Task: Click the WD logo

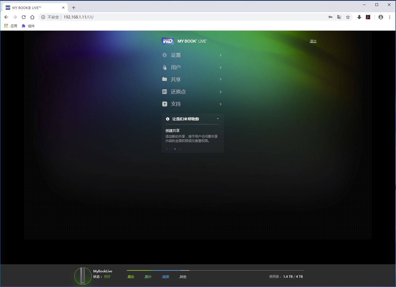Action: [168, 41]
